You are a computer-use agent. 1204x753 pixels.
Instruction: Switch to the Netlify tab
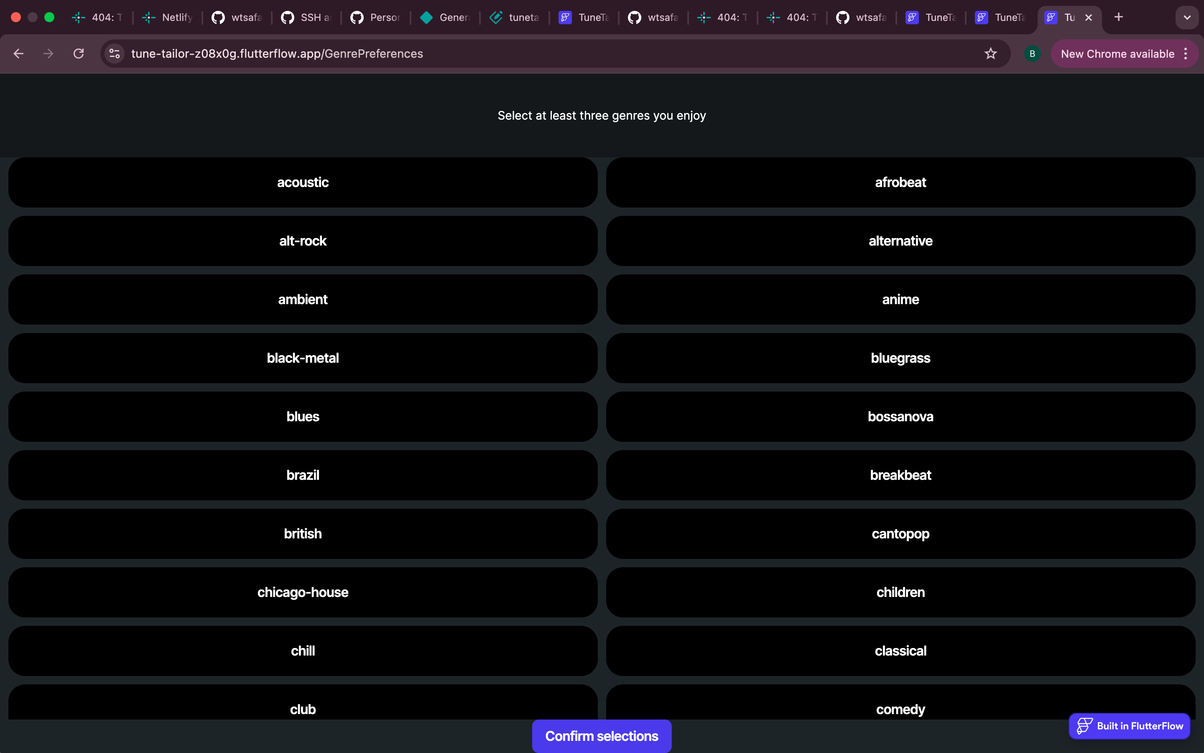click(x=168, y=18)
